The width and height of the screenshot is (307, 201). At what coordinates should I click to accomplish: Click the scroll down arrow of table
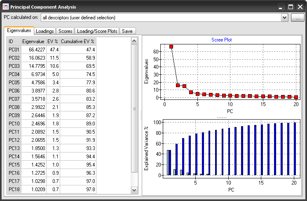point(134,190)
